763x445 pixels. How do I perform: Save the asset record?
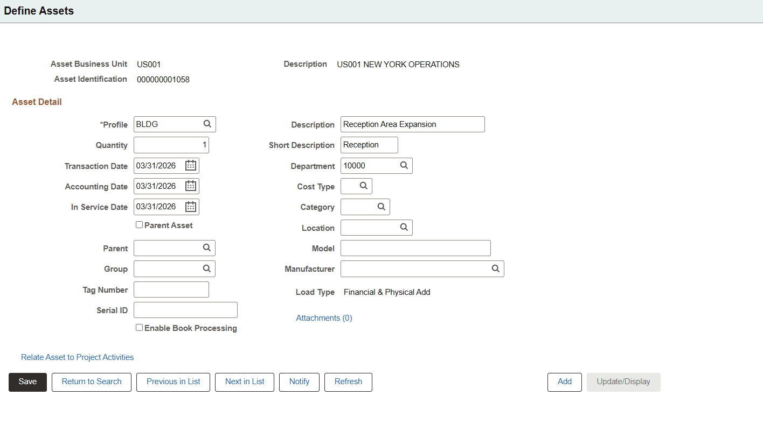(x=27, y=382)
